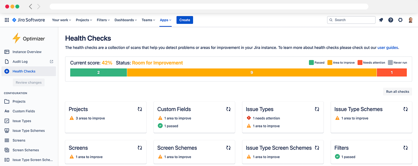
Task: Rerun the Filters check refresh icon
Action: [x=405, y=148]
